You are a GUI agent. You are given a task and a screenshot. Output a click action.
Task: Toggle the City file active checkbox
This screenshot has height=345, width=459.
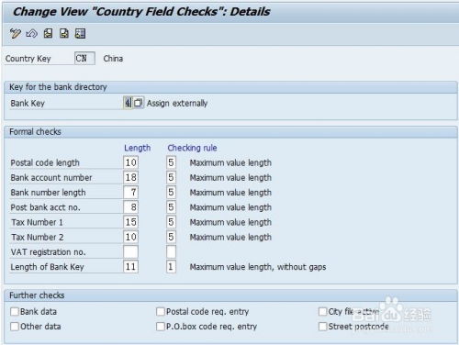pyautogui.click(x=322, y=311)
